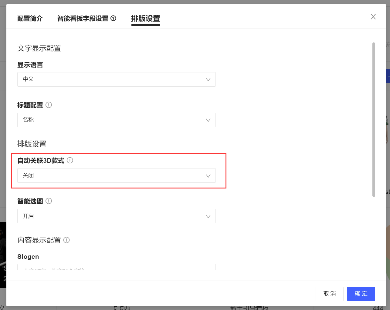This screenshot has width=390, height=310.
Task: Open 自动关联3D款式 dropdown set to 关闭
Action: click(x=116, y=175)
